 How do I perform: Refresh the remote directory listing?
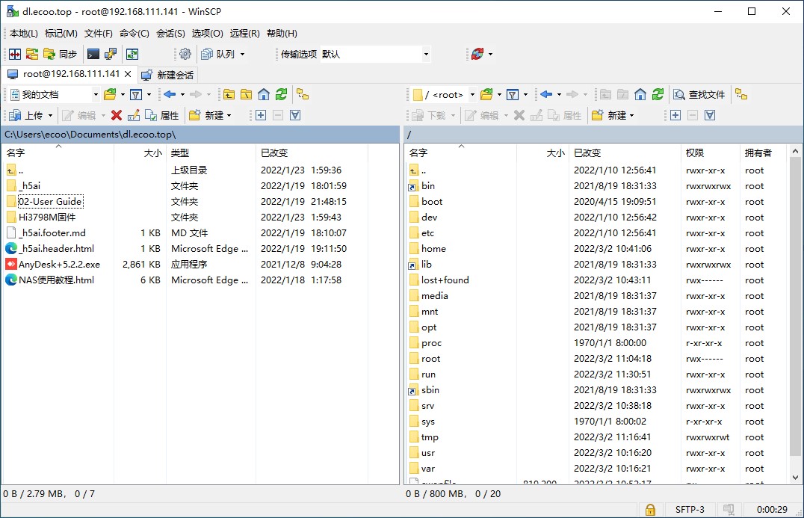pos(658,94)
